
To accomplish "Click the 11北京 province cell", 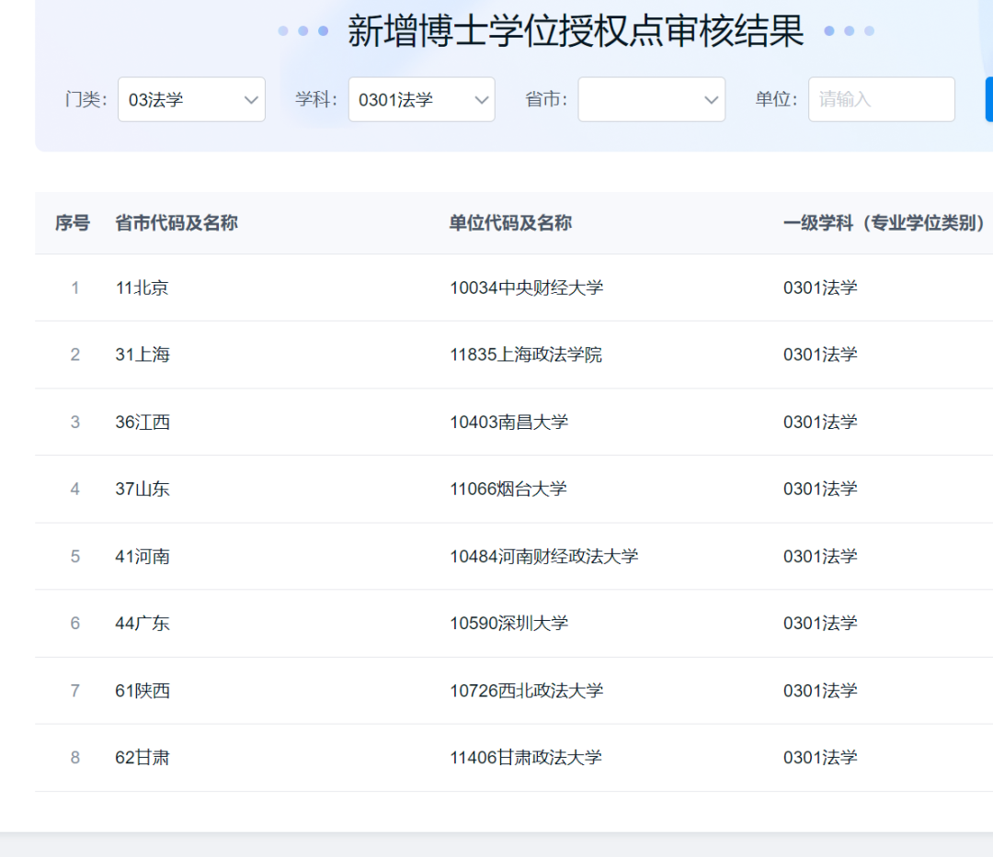I will [x=142, y=288].
